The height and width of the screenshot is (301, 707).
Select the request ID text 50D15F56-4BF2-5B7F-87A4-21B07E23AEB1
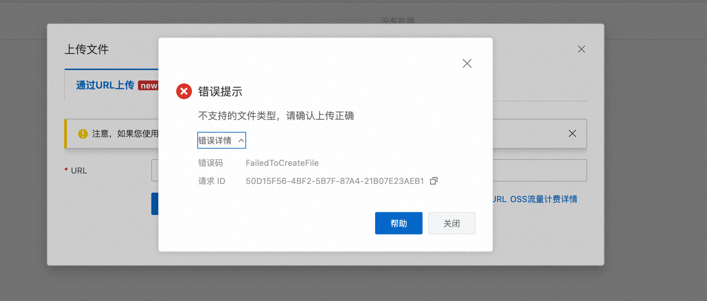(x=335, y=181)
